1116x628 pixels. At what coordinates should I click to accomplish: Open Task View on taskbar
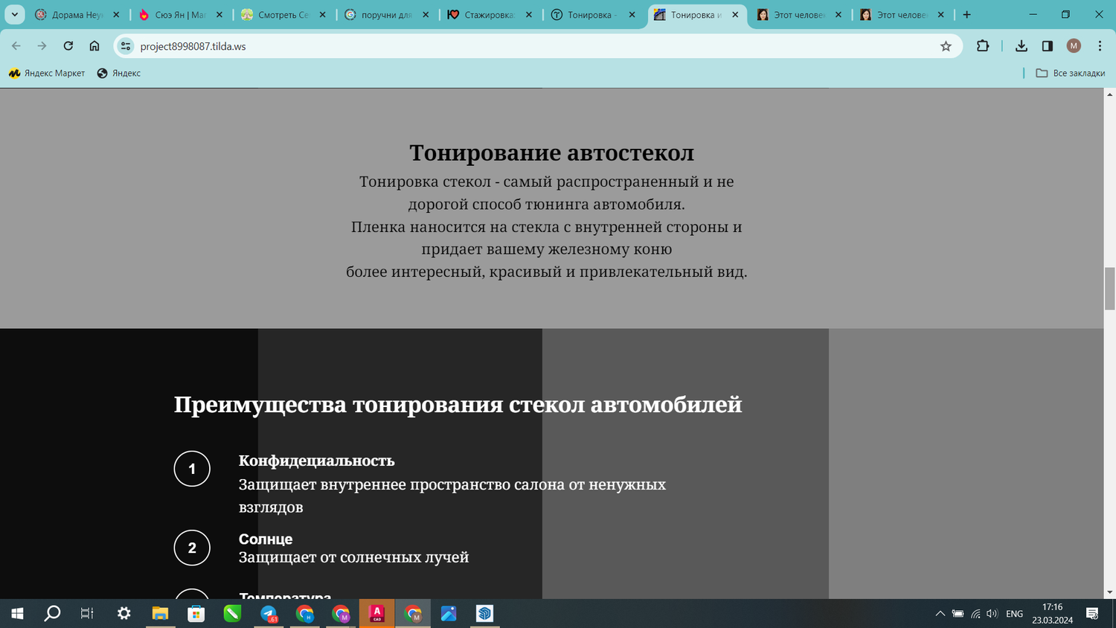click(87, 614)
